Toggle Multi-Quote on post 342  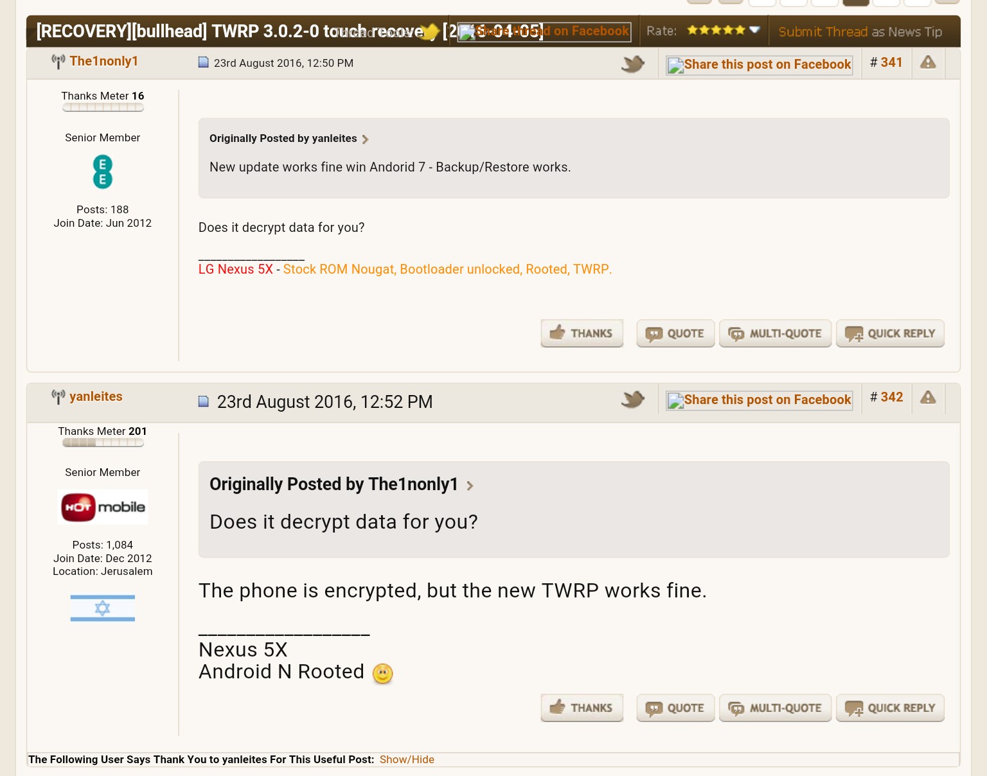click(775, 708)
